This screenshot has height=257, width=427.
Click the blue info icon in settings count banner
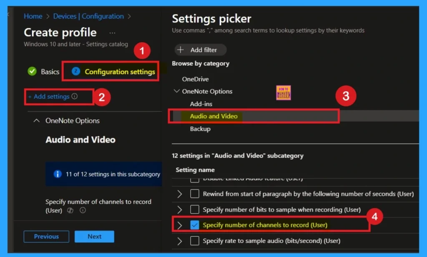point(58,174)
